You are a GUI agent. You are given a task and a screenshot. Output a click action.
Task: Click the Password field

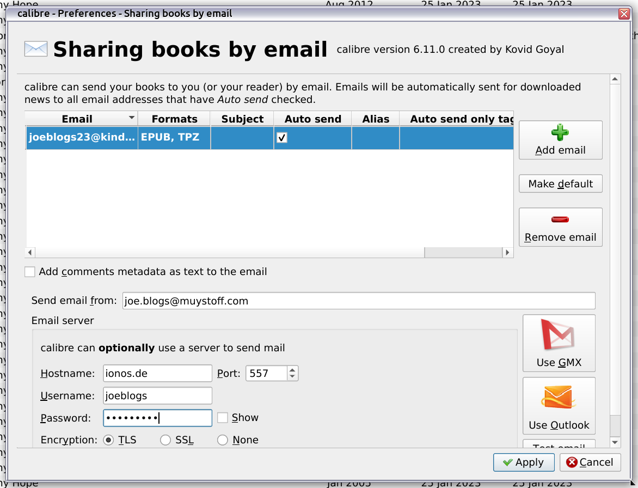(x=157, y=418)
